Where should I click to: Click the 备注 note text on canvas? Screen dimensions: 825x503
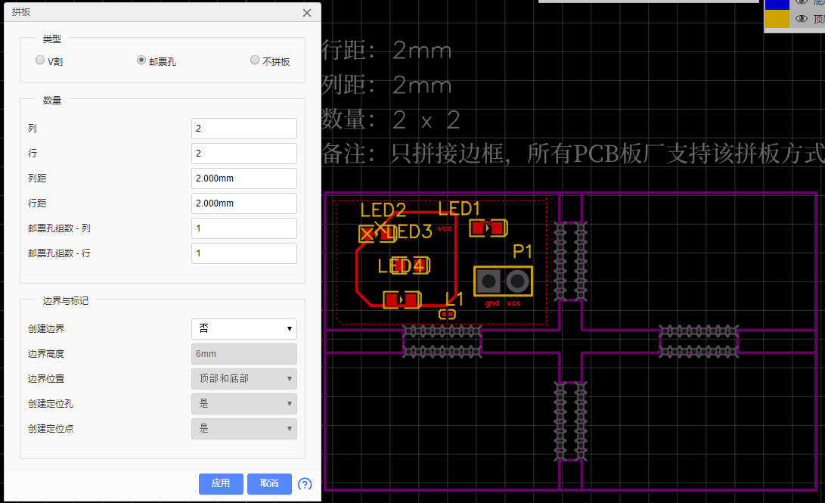coord(573,154)
